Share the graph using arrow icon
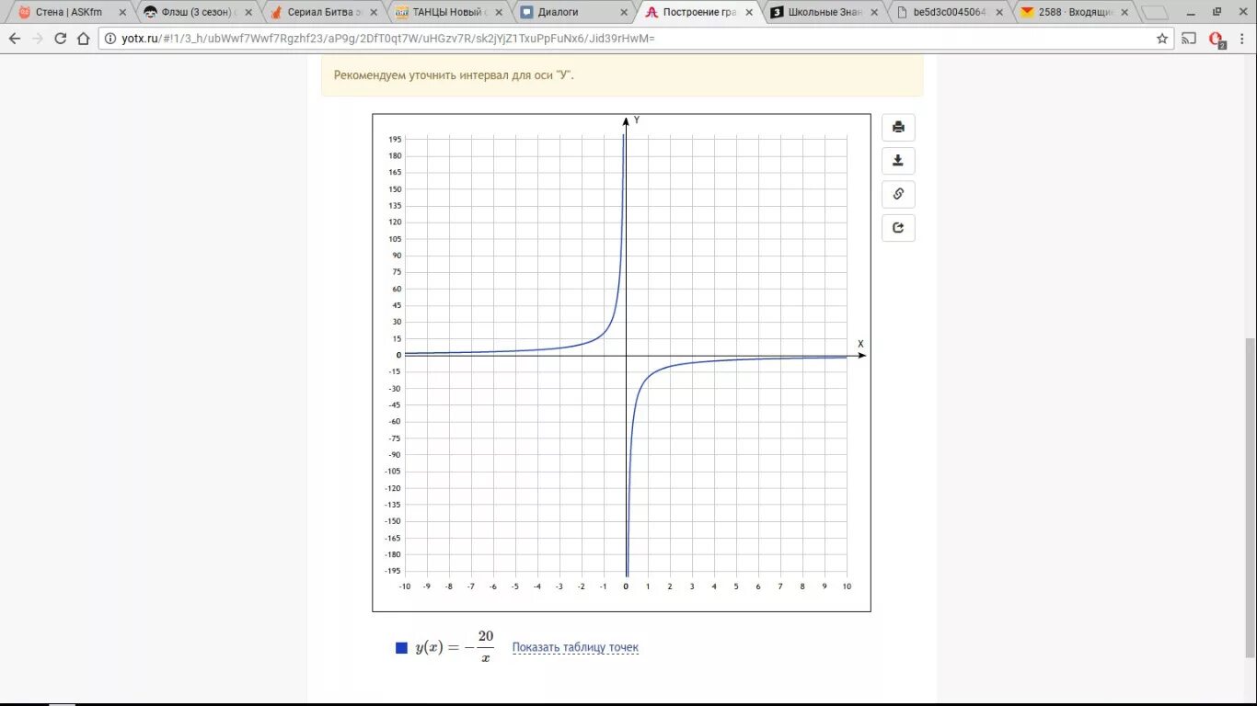 click(x=898, y=228)
